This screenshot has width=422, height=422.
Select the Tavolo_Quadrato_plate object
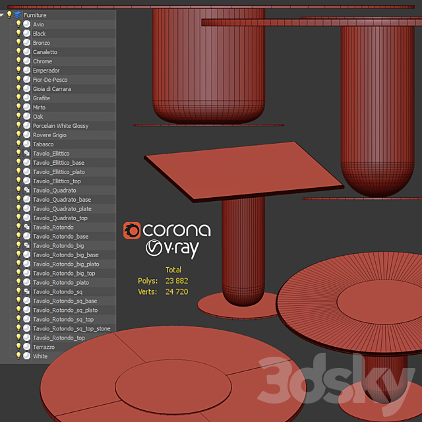pyautogui.click(x=62, y=208)
